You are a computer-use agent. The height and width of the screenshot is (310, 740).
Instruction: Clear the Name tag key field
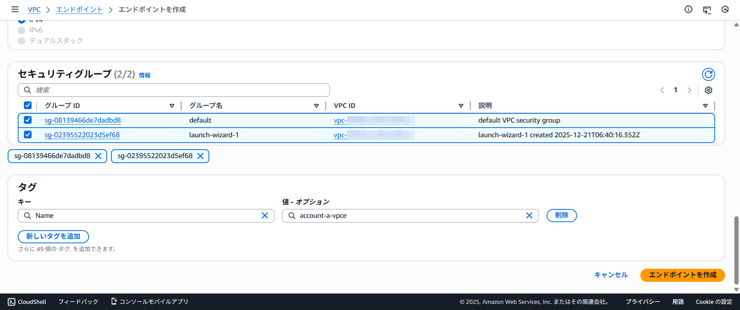[265, 216]
